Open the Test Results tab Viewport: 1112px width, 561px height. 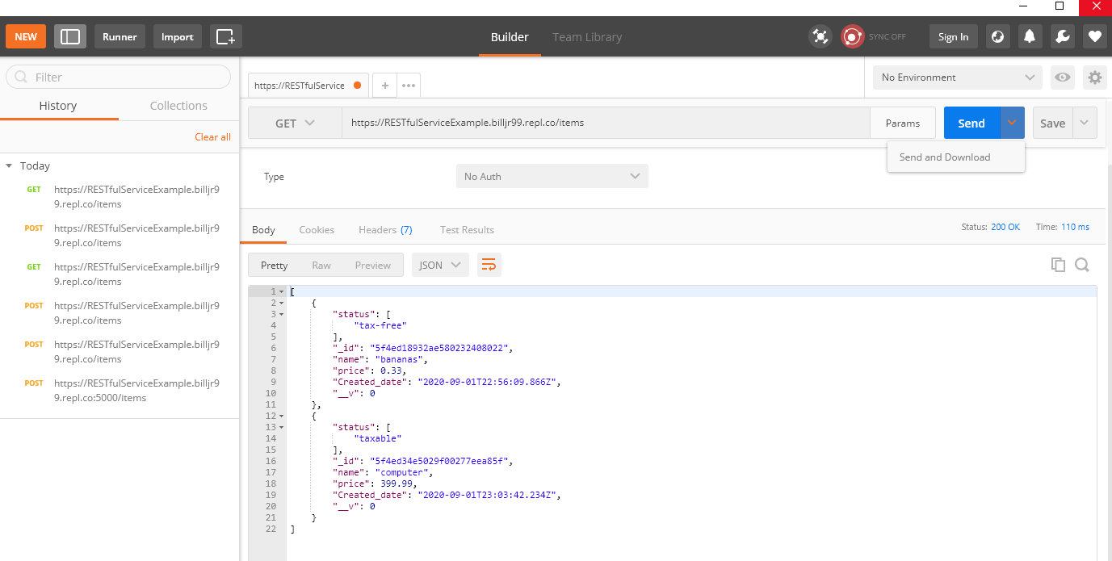pyautogui.click(x=467, y=229)
